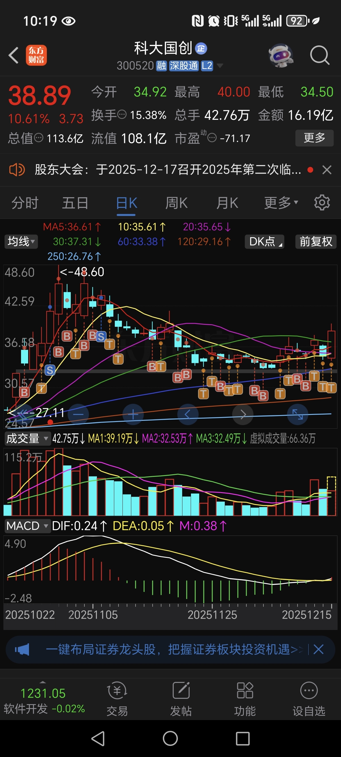Expand the stock title dropdown triangle
341x757 pixels.
(220, 66)
